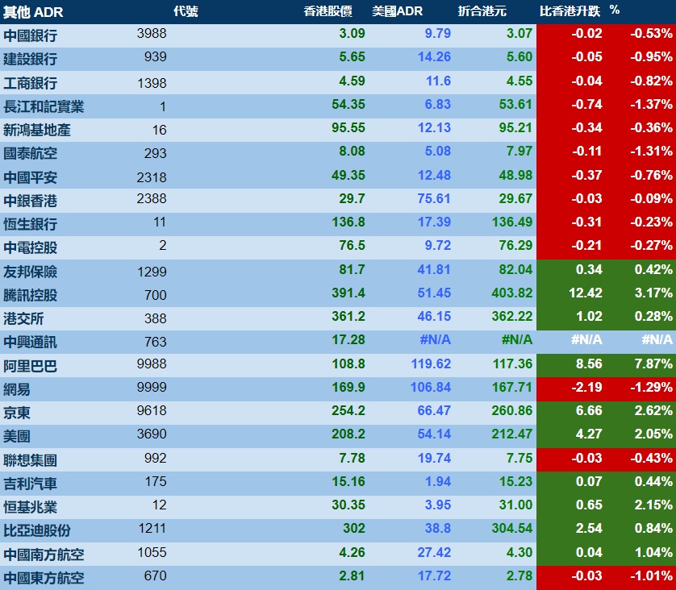Image resolution: width=676 pixels, height=590 pixels.
Task: Click stock code 9988
Action: click(x=152, y=364)
